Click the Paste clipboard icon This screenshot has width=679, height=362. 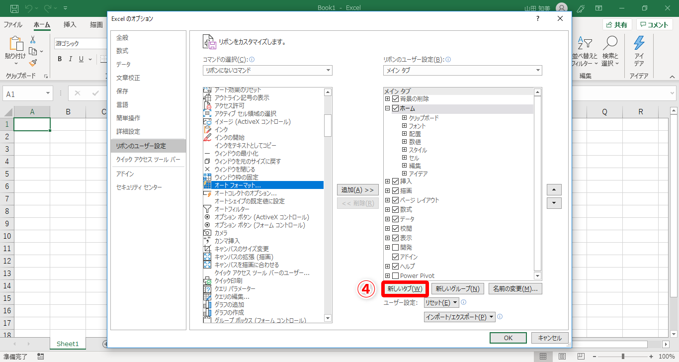tap(16, 44)
